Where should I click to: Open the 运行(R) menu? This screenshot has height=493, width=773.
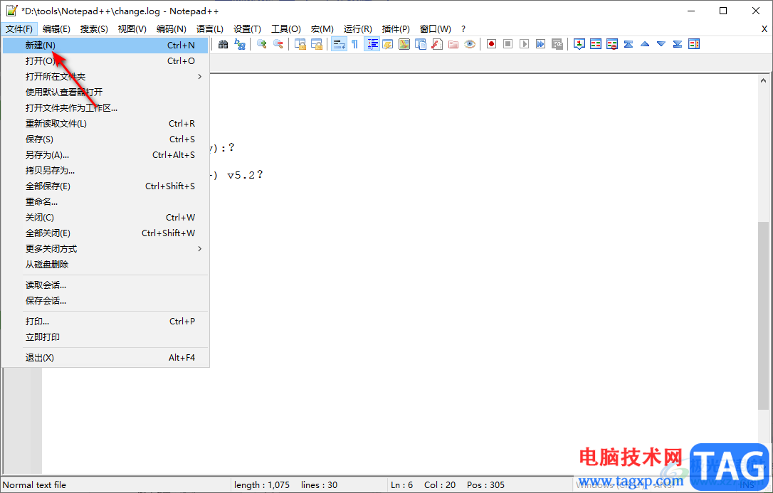coord(358,29)
